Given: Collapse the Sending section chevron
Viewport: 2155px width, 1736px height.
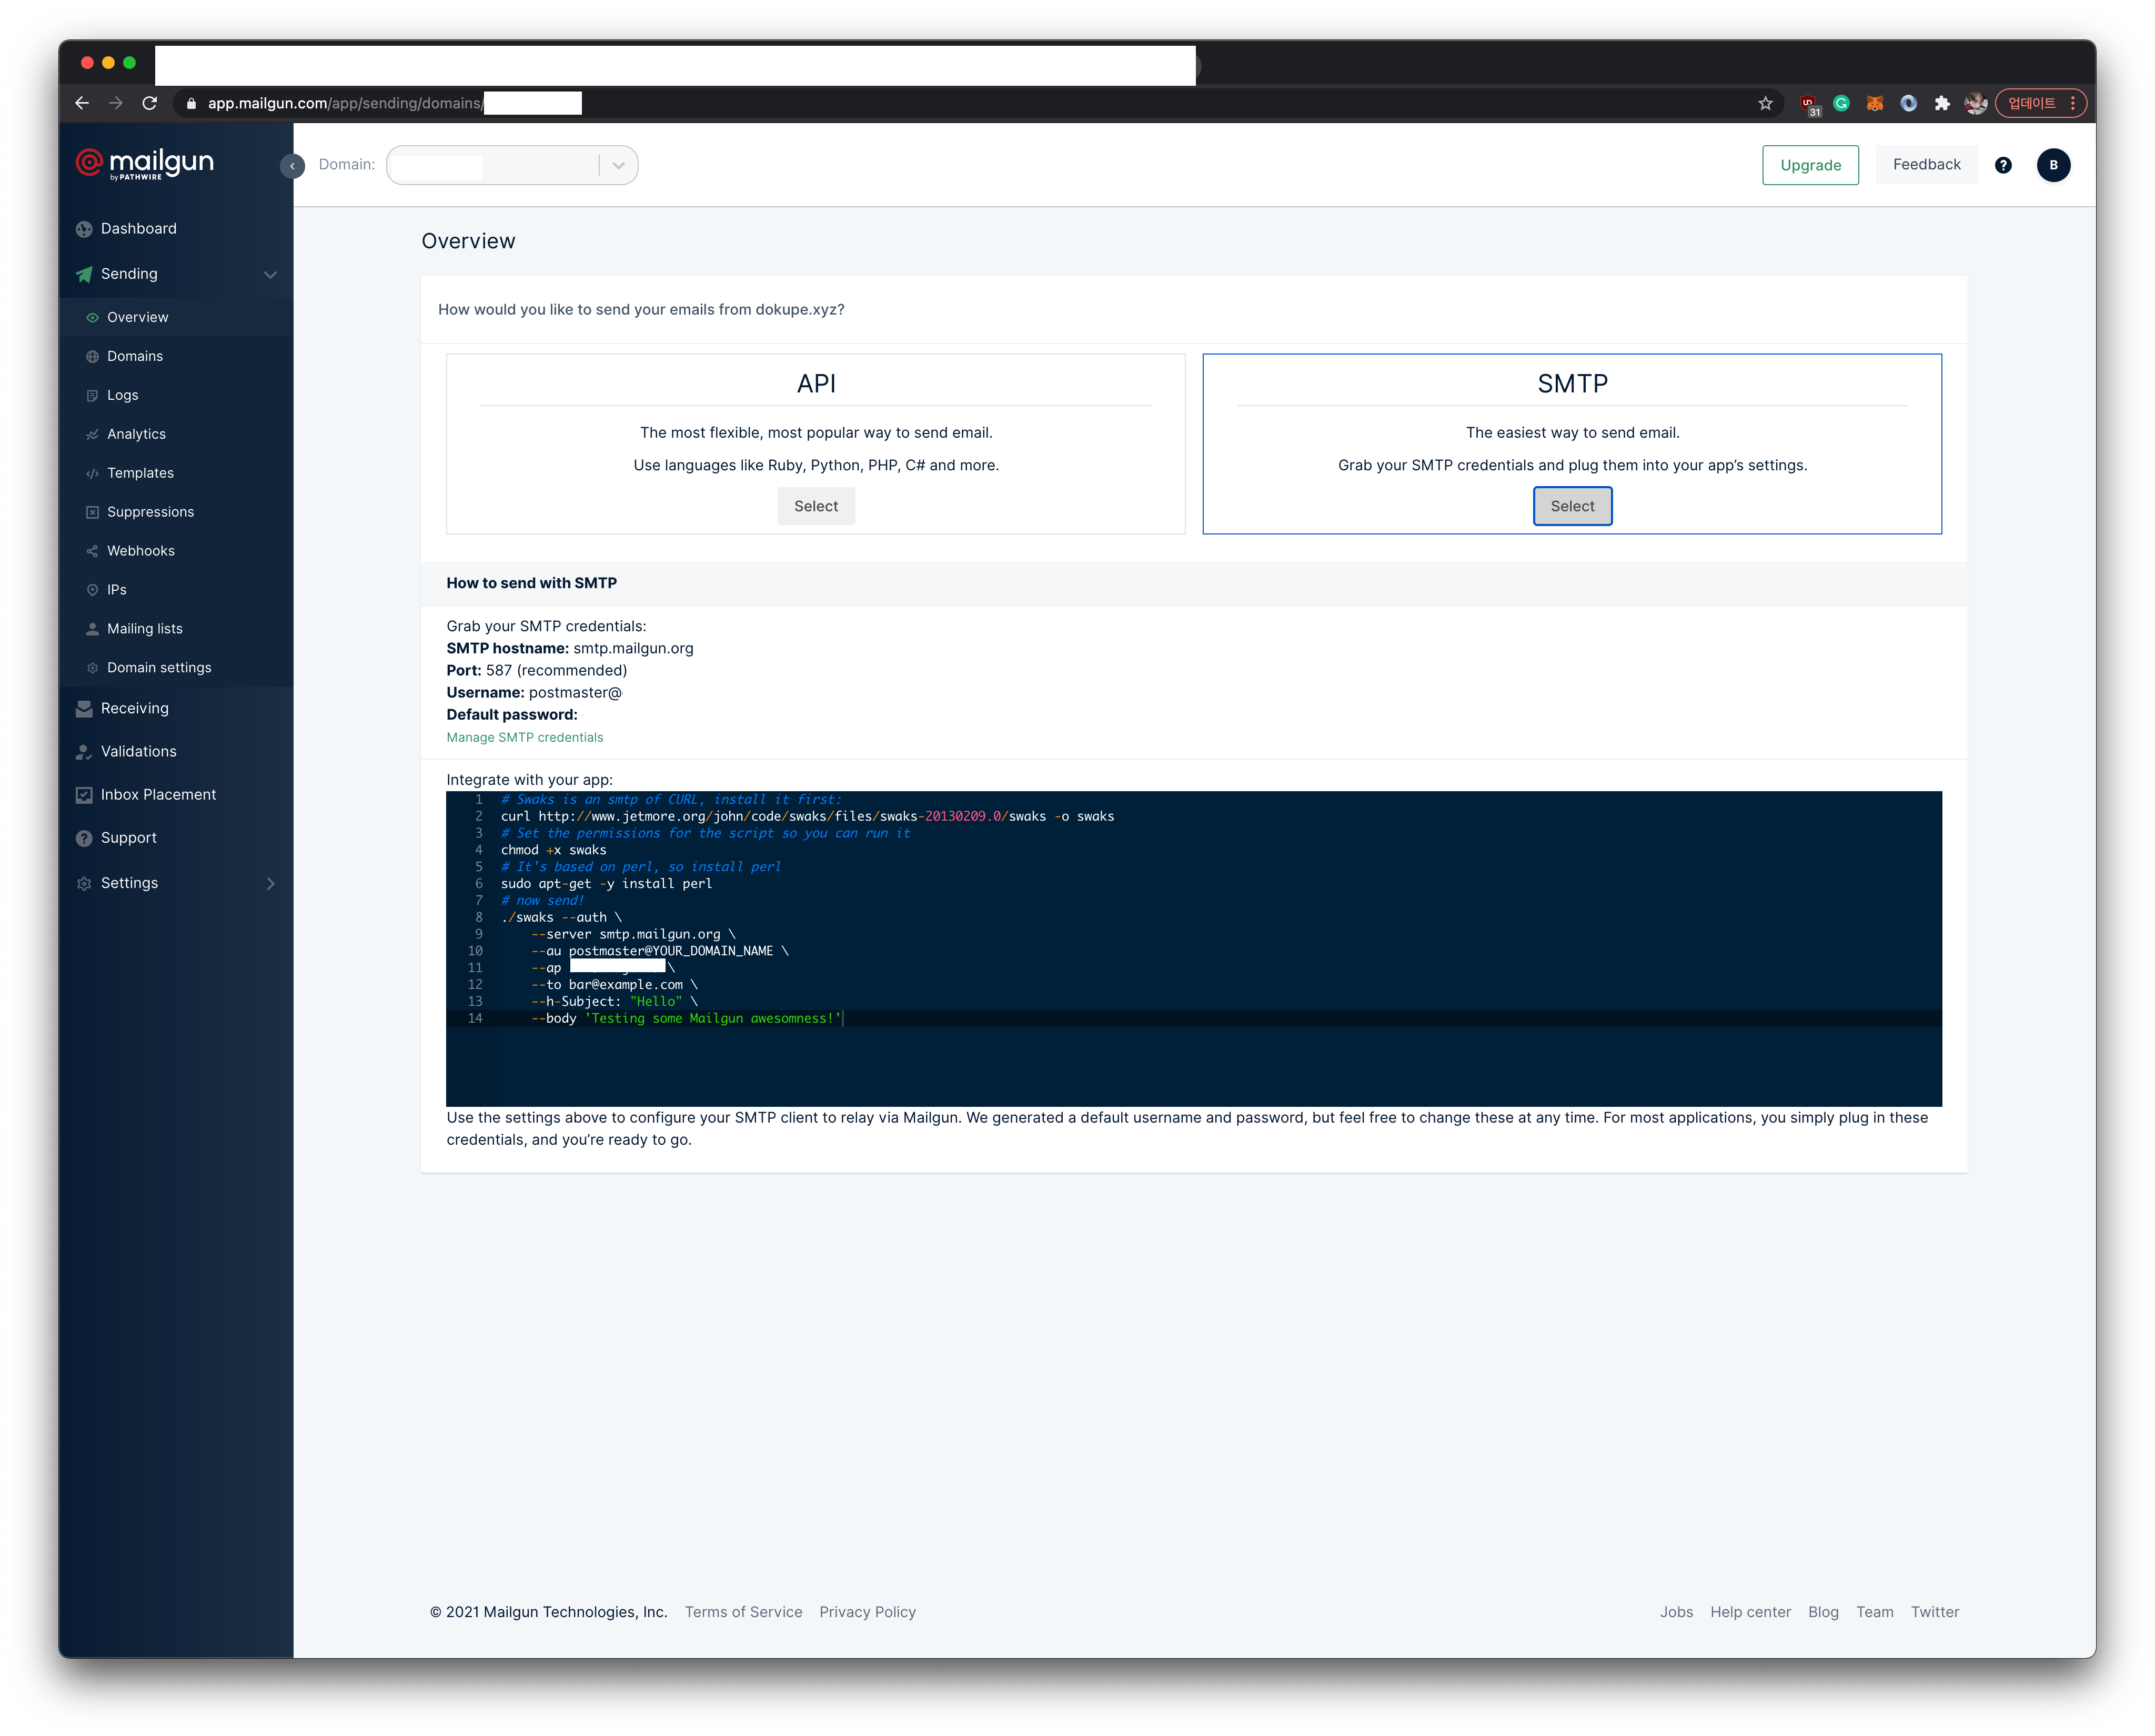Looking at the screenshot, I should click(270, 275).
